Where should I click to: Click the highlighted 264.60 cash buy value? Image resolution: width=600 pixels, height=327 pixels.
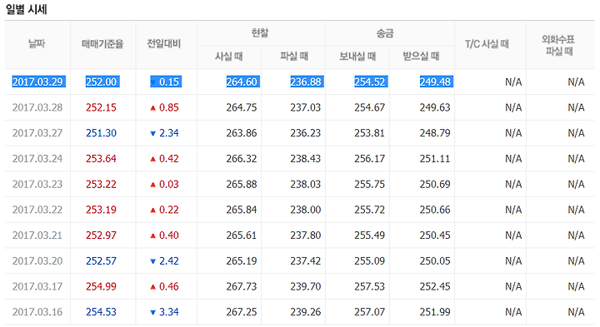pyautogui.click(x=242, y=82)
